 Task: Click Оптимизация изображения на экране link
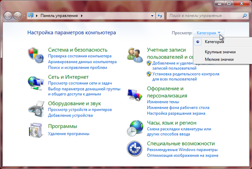tap(182, 156)
